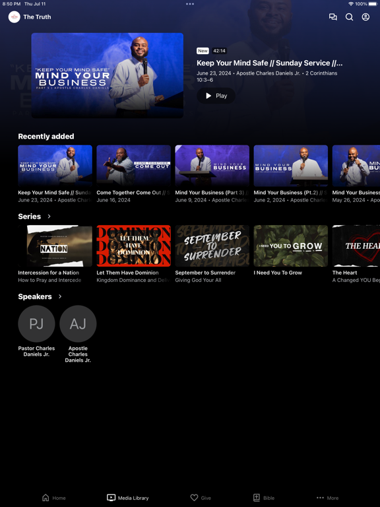This screenshot has width=380, height=507.
Task: Select the PJ speaker avatar
Action: click(x=36, y=323)
